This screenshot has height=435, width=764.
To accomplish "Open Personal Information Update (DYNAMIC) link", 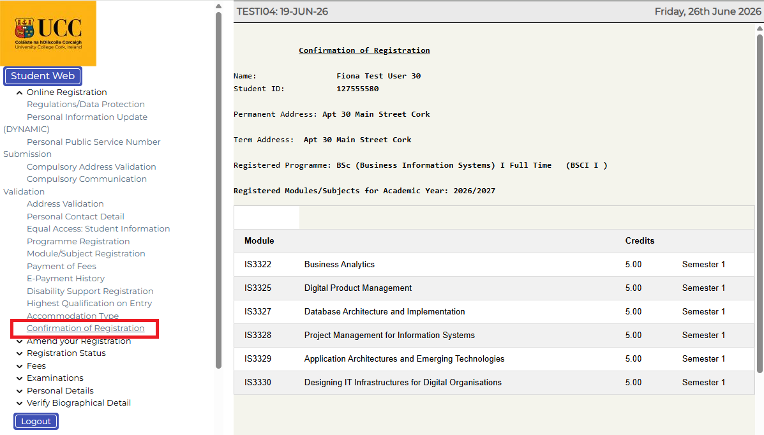I will (x=87, y=117).
